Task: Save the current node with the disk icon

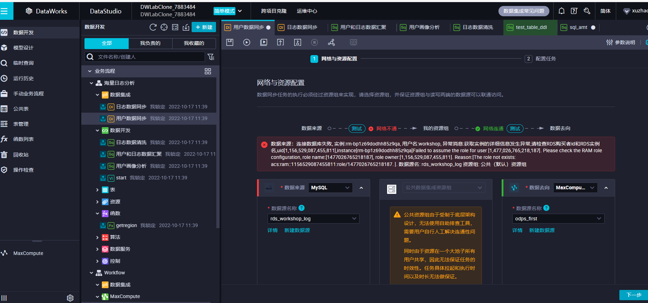Action: (x=230, y=42)
